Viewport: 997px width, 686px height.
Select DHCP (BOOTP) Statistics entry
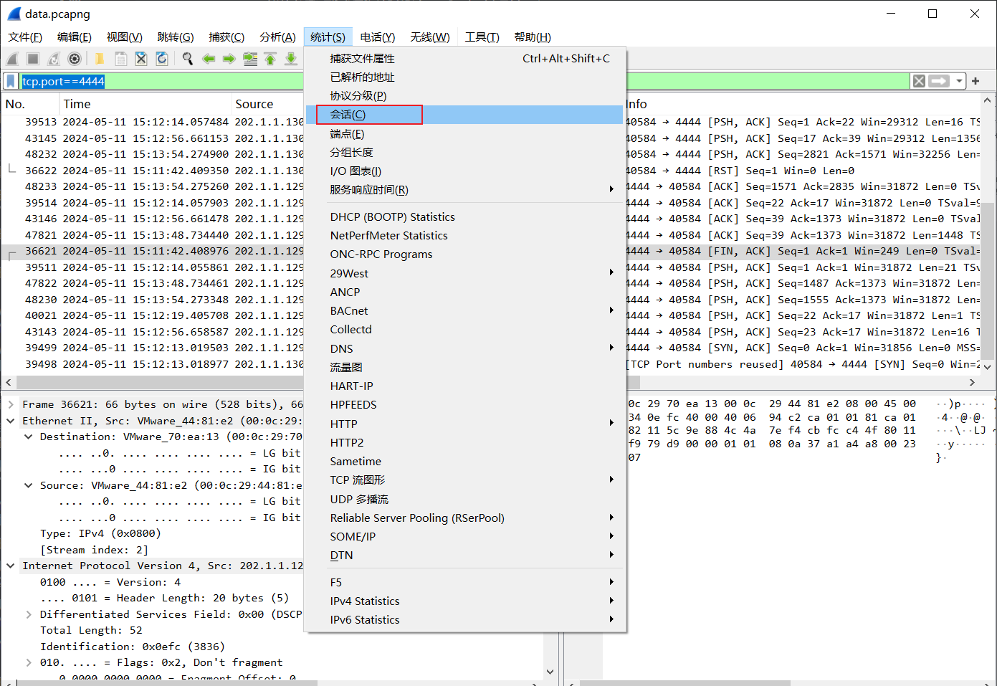pos(464,217)
